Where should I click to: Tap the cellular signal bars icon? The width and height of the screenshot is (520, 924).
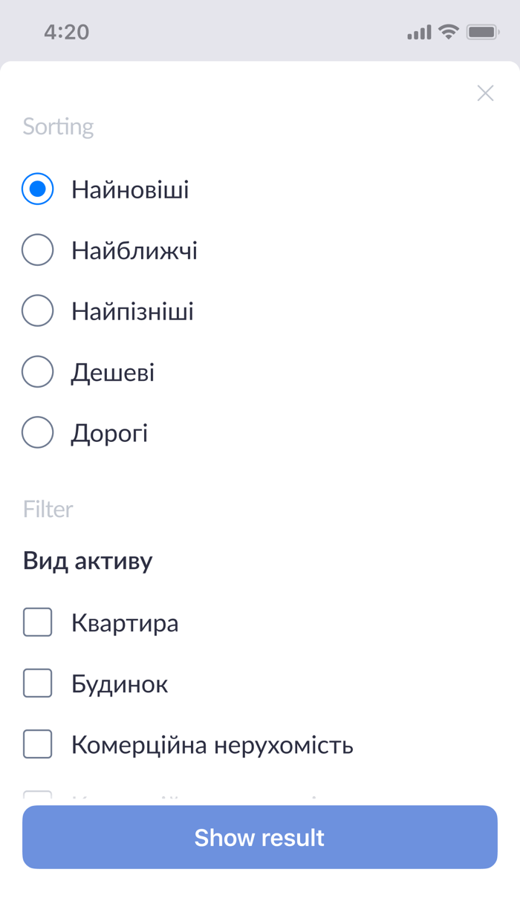tap(420, 31)
